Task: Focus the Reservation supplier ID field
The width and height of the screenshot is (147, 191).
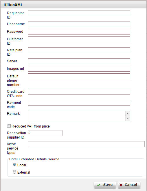Action: (45, 133)
